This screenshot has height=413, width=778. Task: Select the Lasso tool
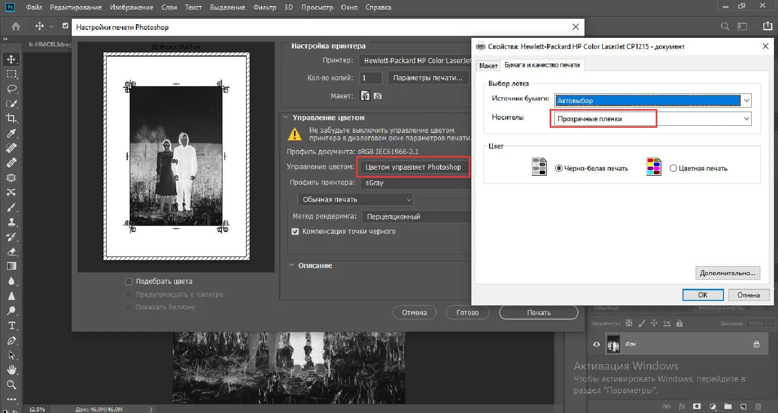click(11, 89)
